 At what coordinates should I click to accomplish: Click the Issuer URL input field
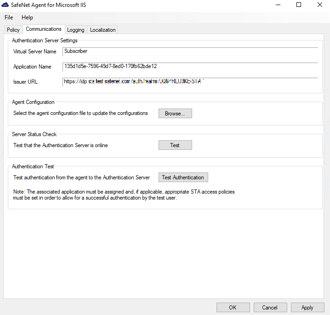point(190,82)
